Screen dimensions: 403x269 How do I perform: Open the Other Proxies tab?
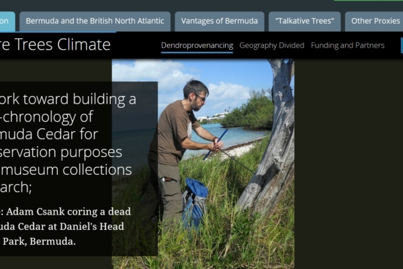pyautogui.click(x=374, y=22)
